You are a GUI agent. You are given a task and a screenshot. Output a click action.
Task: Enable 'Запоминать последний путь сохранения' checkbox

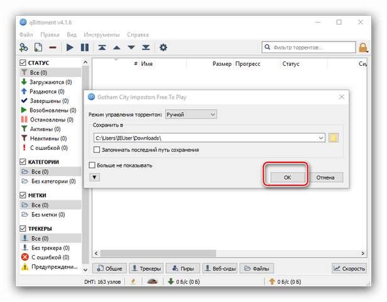(x=97, y=150)
